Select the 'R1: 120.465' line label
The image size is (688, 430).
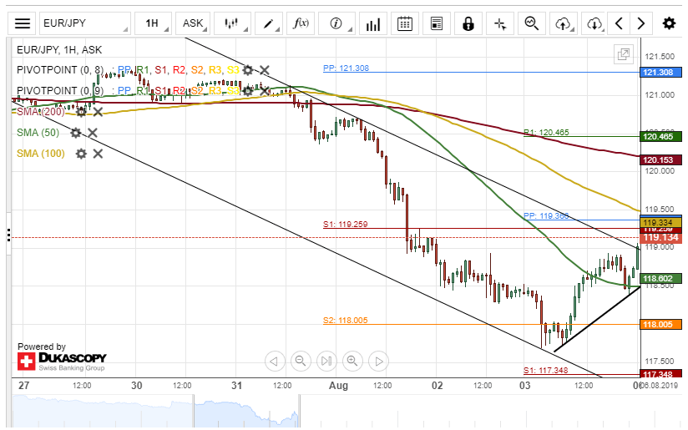[x=546, y=132]
